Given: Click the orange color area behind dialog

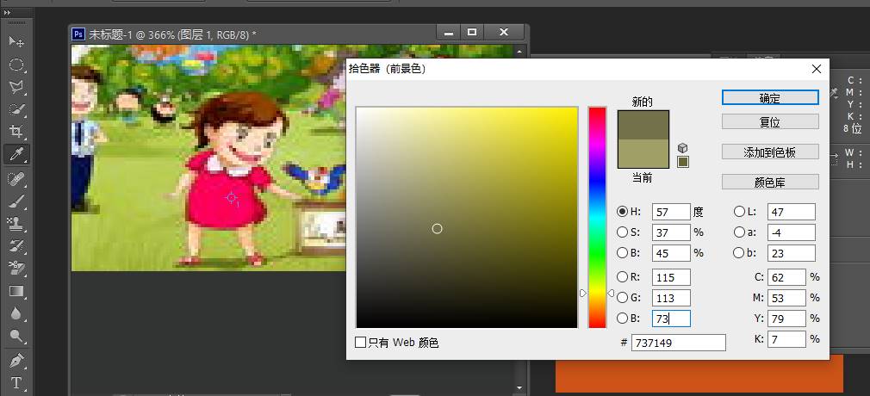Looking at the screenshot, I should coord(699,374).
